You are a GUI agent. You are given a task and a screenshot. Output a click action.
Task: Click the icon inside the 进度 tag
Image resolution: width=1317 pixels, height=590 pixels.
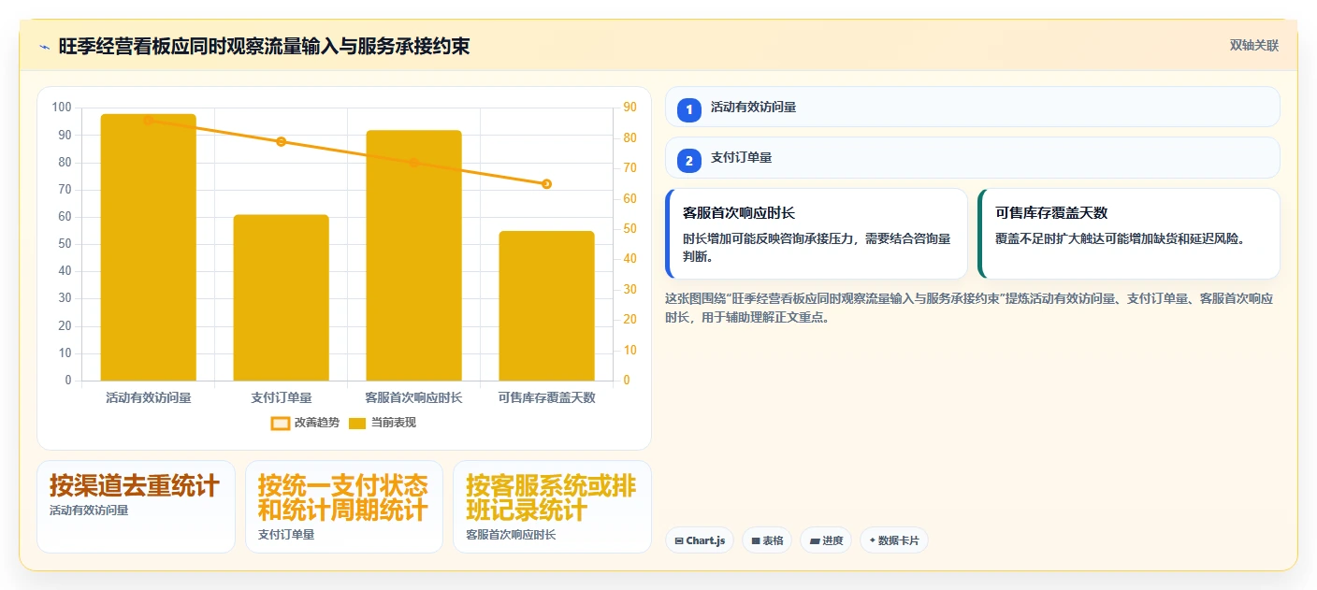[815, 540]
